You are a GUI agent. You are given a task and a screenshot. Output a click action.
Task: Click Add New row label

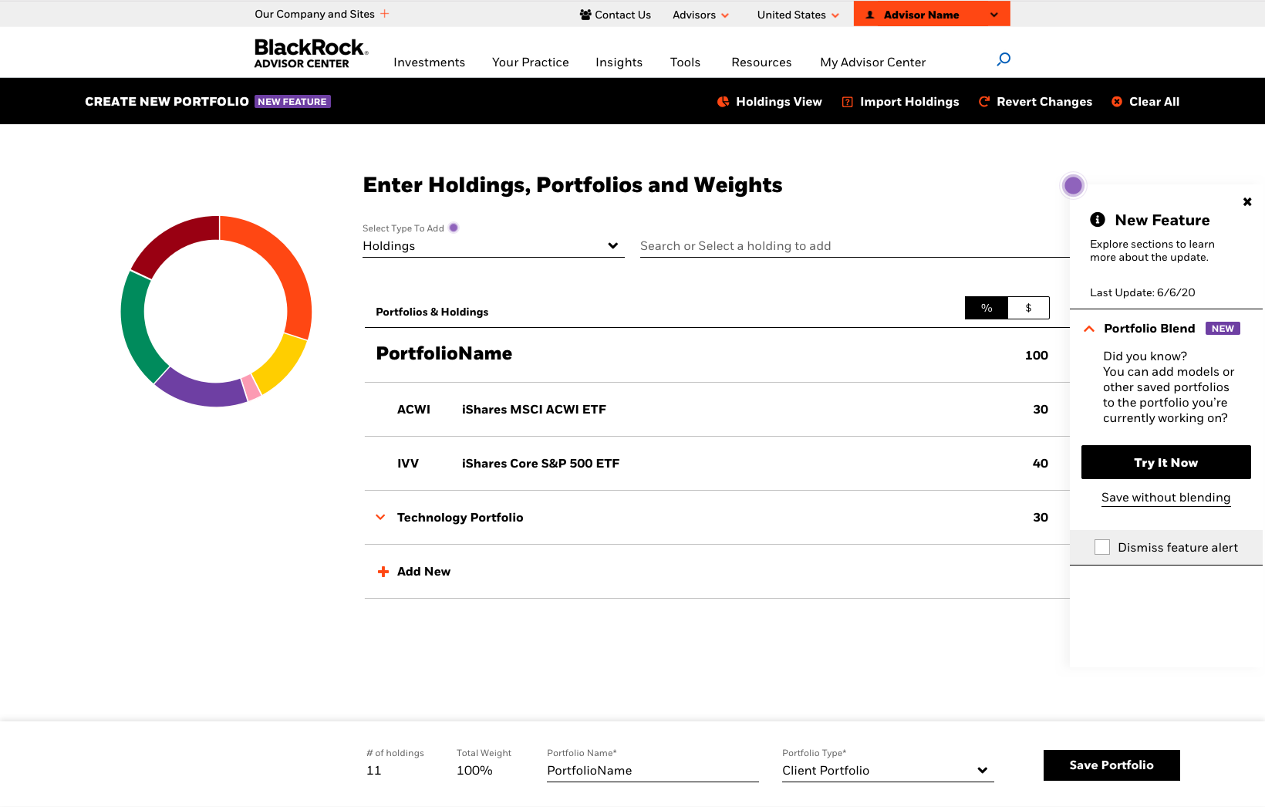tap(423, 572)
